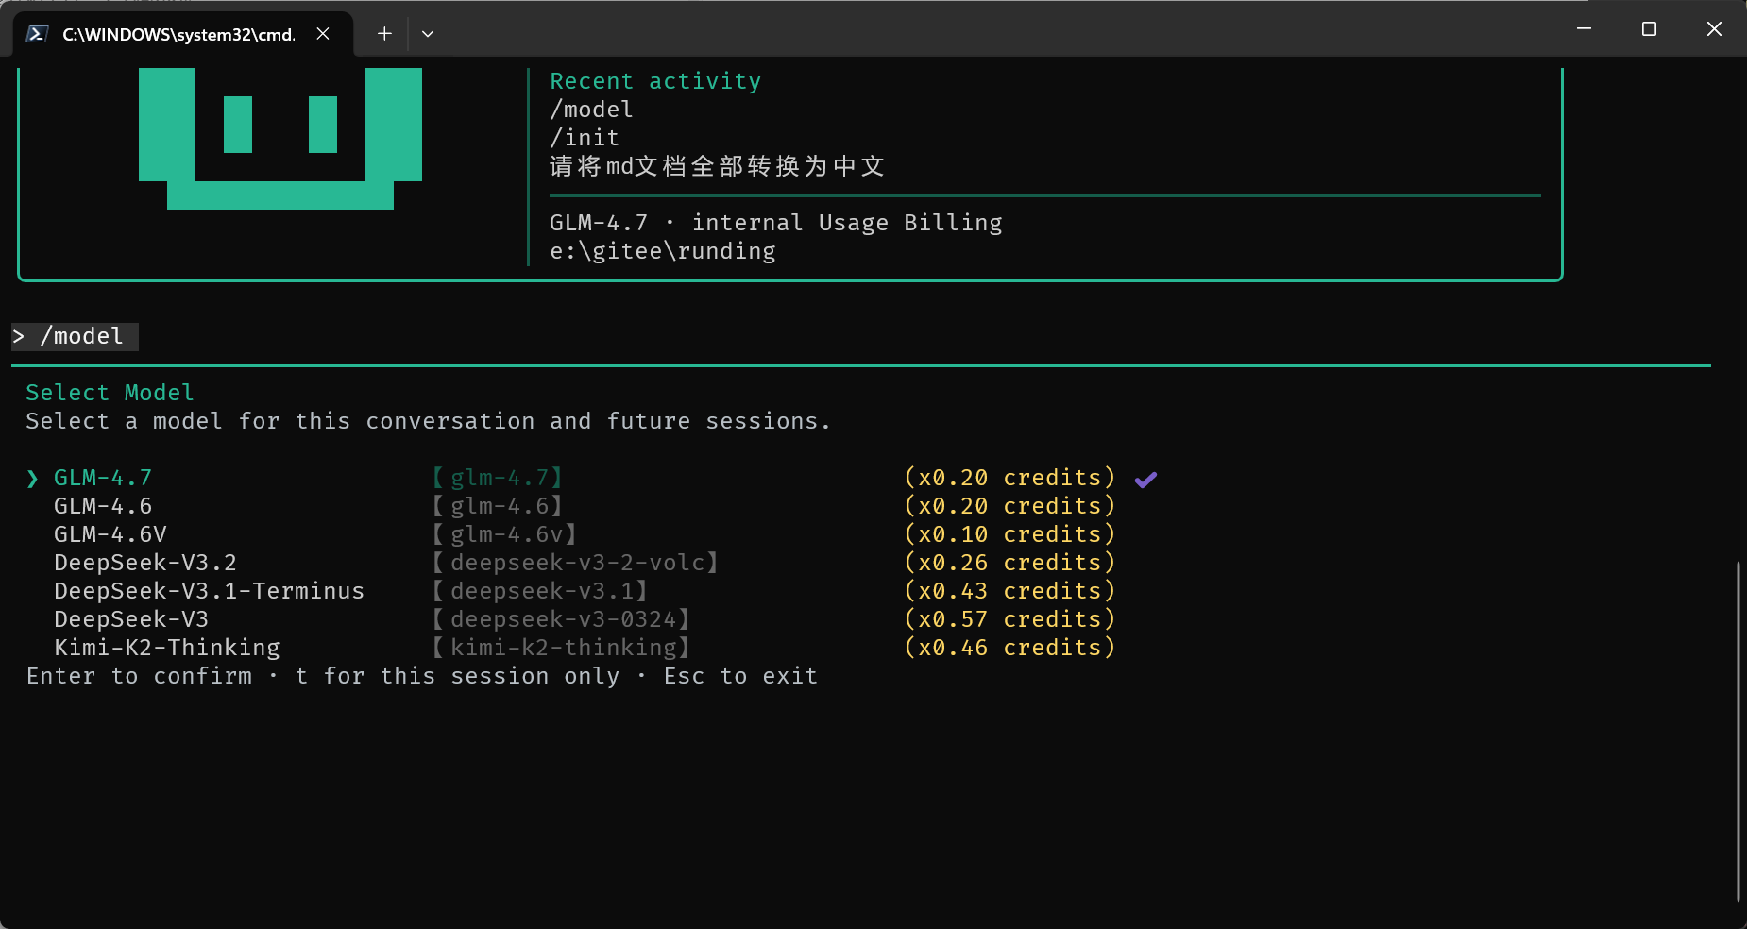Pick DeepSeek-V3.1-Terminus from the model list
The image size is (1747, 929).
209,591
